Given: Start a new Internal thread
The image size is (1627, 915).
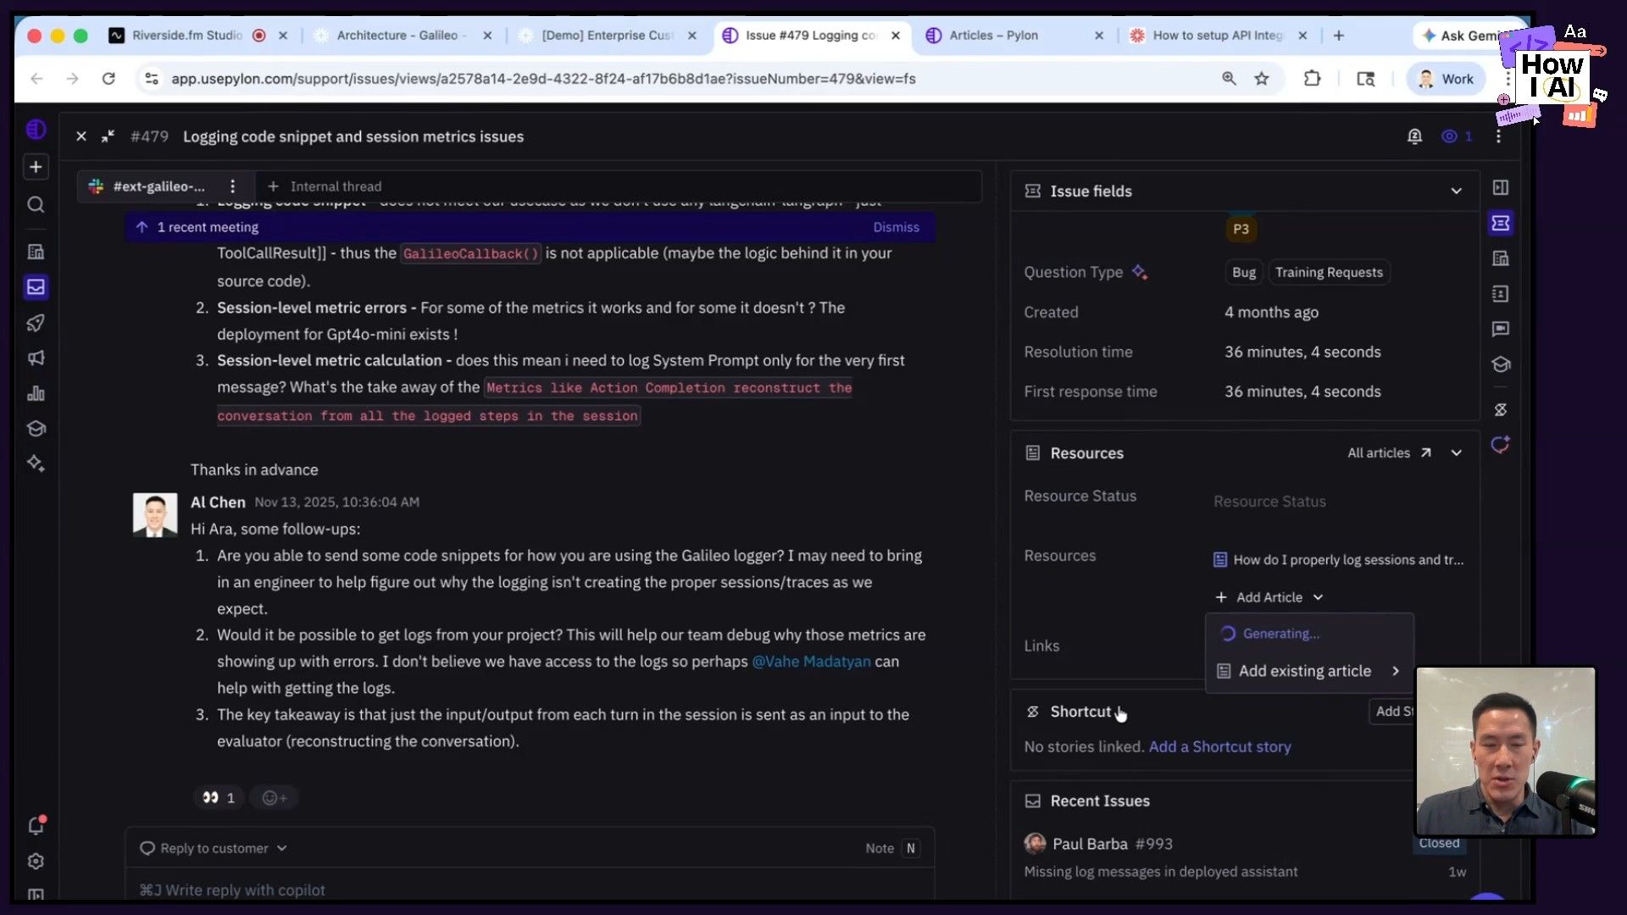Looking at the screenshot, I should (x=325, y=186).
